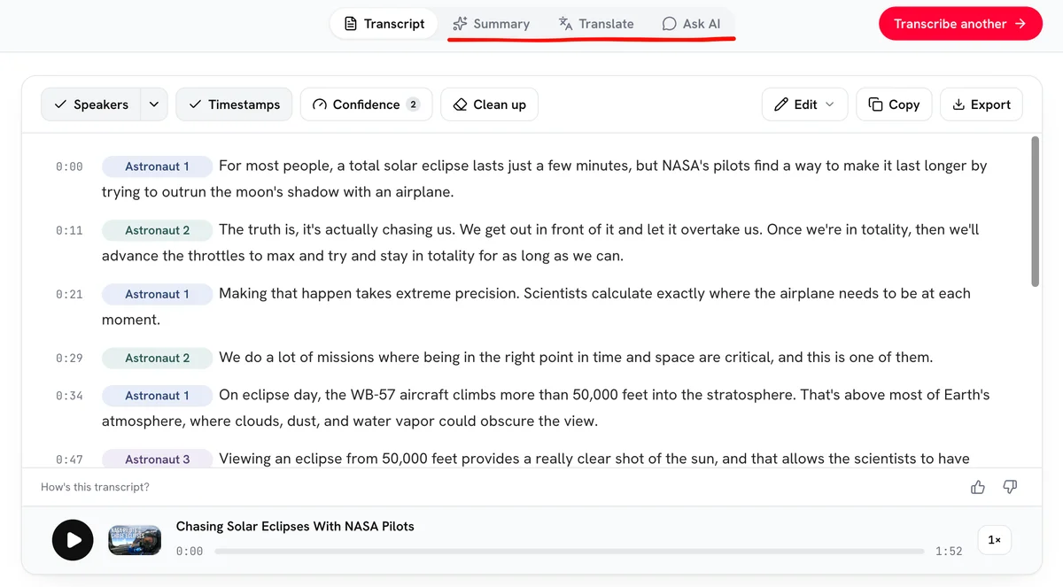Click the sentence "Making that happen takes extreme precision"

click(x=369, y=294)
